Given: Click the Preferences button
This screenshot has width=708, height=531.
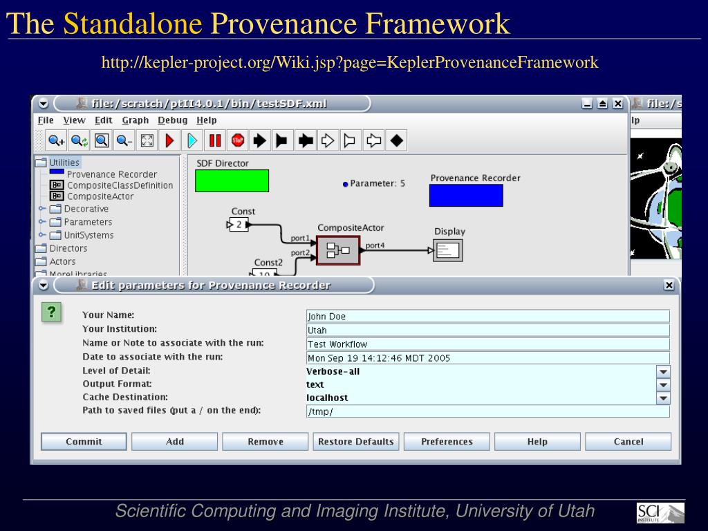Looking at the screenshot, I should pyautogui.click(x=447, y=442).
